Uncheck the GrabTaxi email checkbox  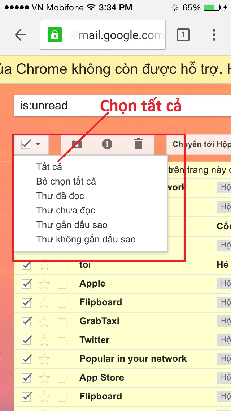tap(26, 321)
